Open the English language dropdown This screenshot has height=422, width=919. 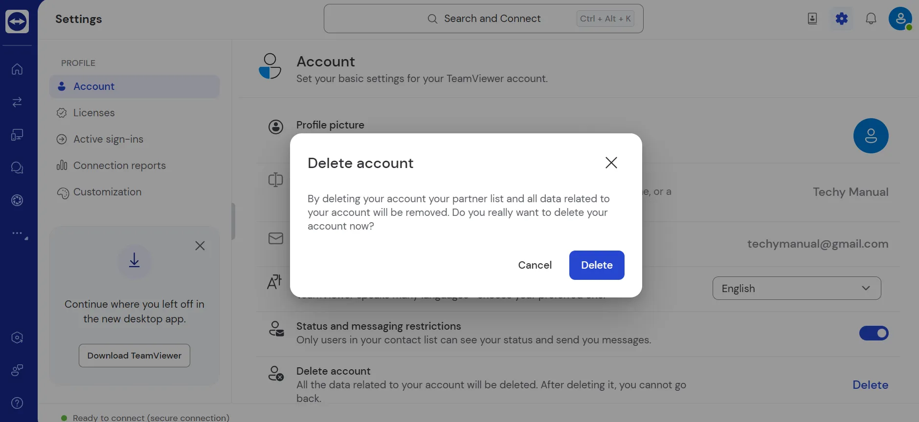(x=797, y=288)
